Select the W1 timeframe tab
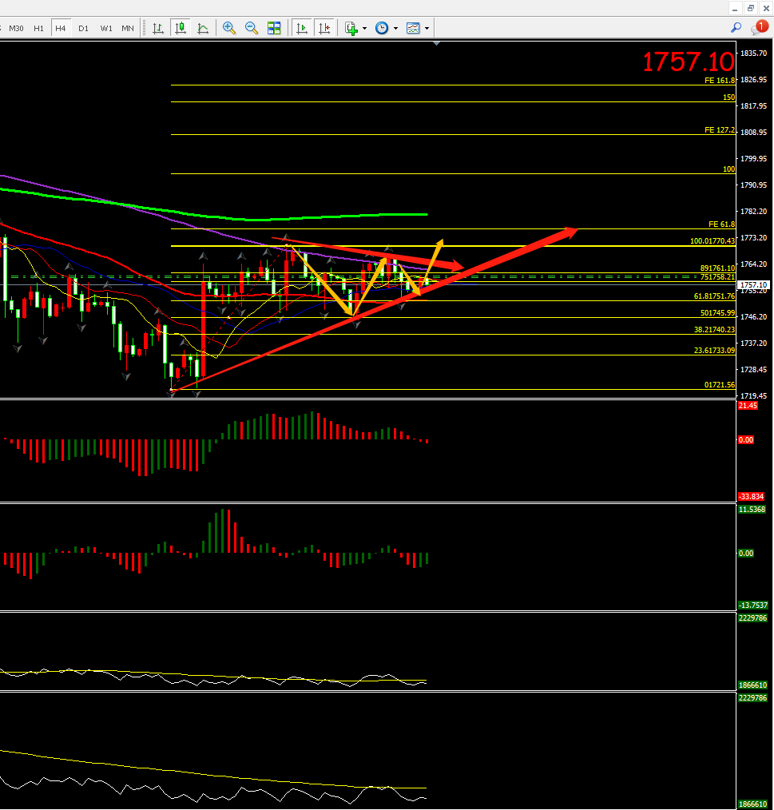This screenshot has height=810, width=774. pos(106,28)
